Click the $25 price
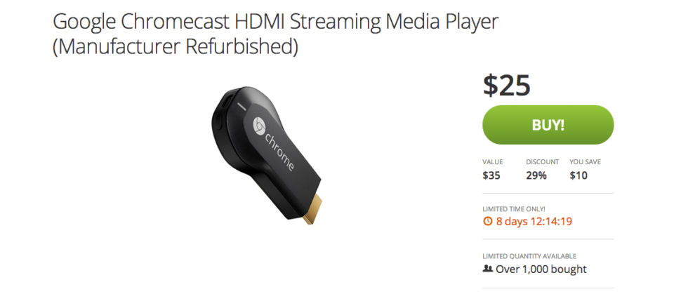Viewport: 688px width, 301px height. tap(507, 85)
